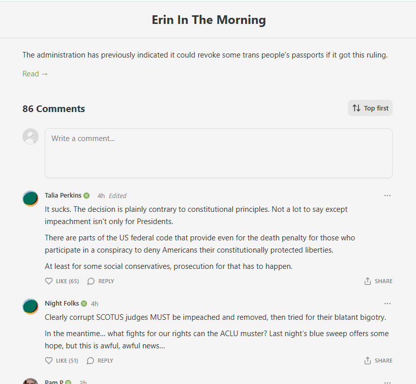The height and width of the screenshot is (384, 416).
Task: Click subscriber badge next to Night Folks
Action: click(x=84, y=304)
